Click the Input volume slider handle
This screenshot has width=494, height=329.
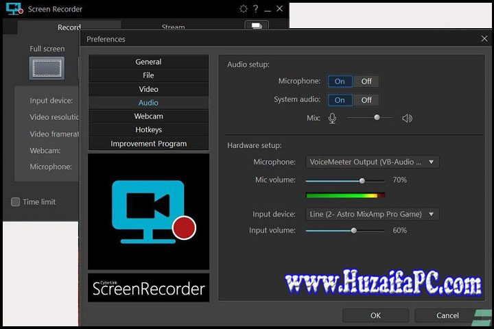pos(354,230)
